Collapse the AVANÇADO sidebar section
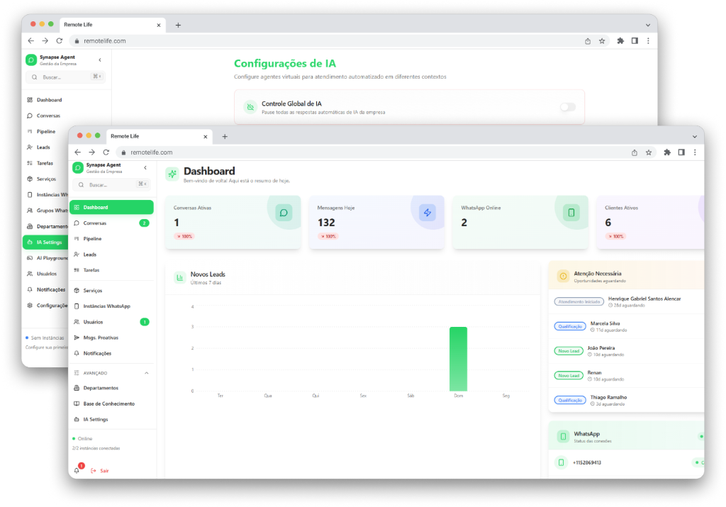Viewport: 726px width, 507px height. [146, 372]
